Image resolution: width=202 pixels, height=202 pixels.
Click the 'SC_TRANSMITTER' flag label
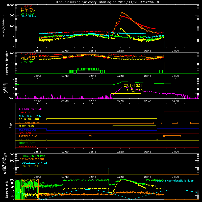pos(29,123)
